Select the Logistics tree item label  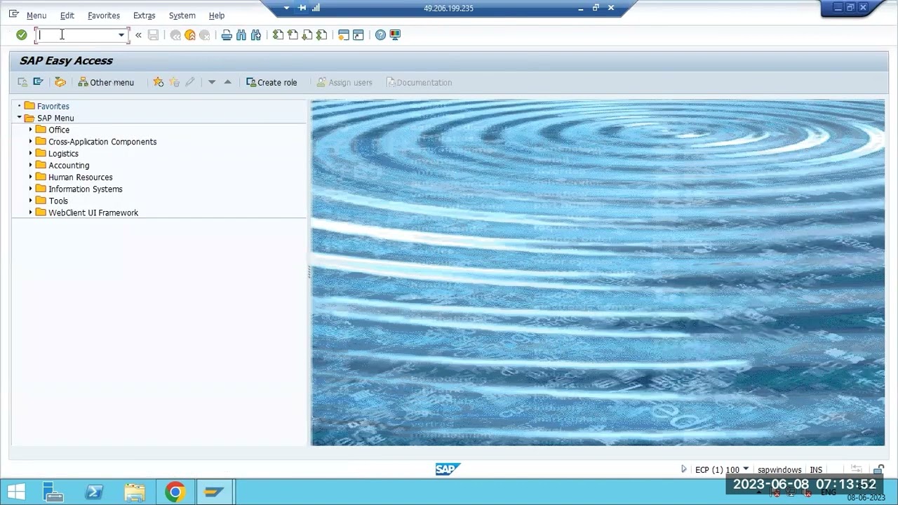(x=63, y=154)
